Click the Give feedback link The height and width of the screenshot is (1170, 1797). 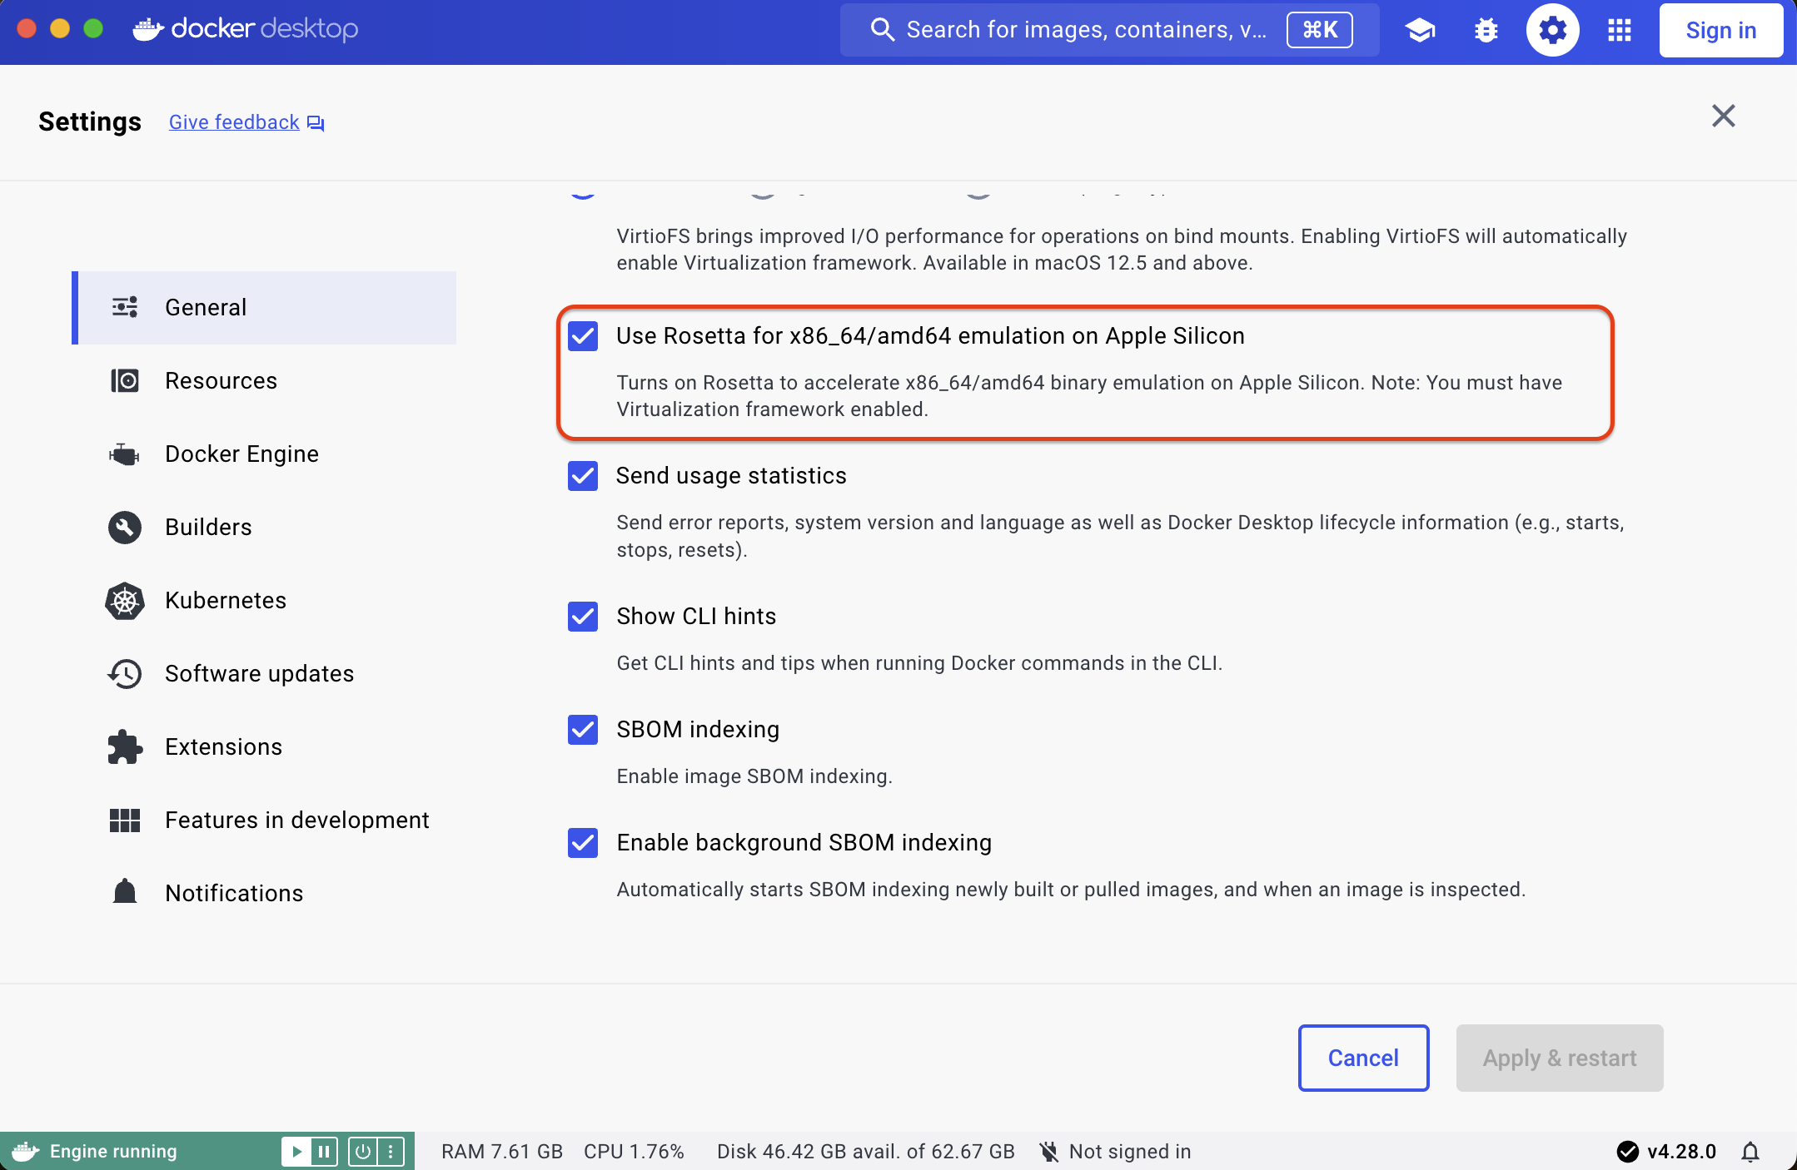pyautogui.click(x=234, y=122)
